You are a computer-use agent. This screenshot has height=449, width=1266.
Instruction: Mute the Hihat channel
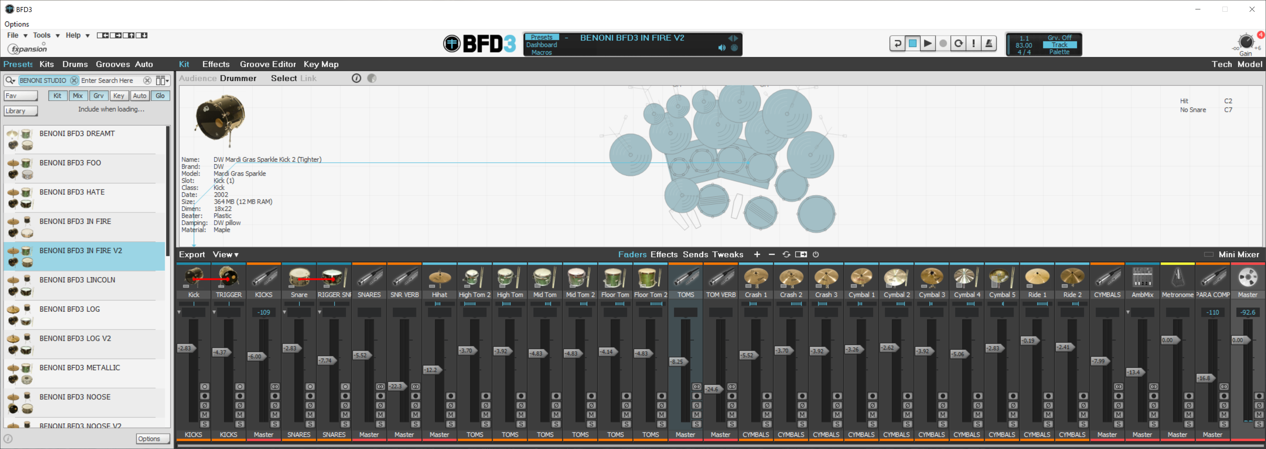point(451,415)
